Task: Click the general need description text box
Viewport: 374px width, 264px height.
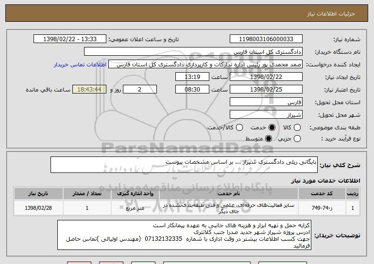Action: pos(184,165)
